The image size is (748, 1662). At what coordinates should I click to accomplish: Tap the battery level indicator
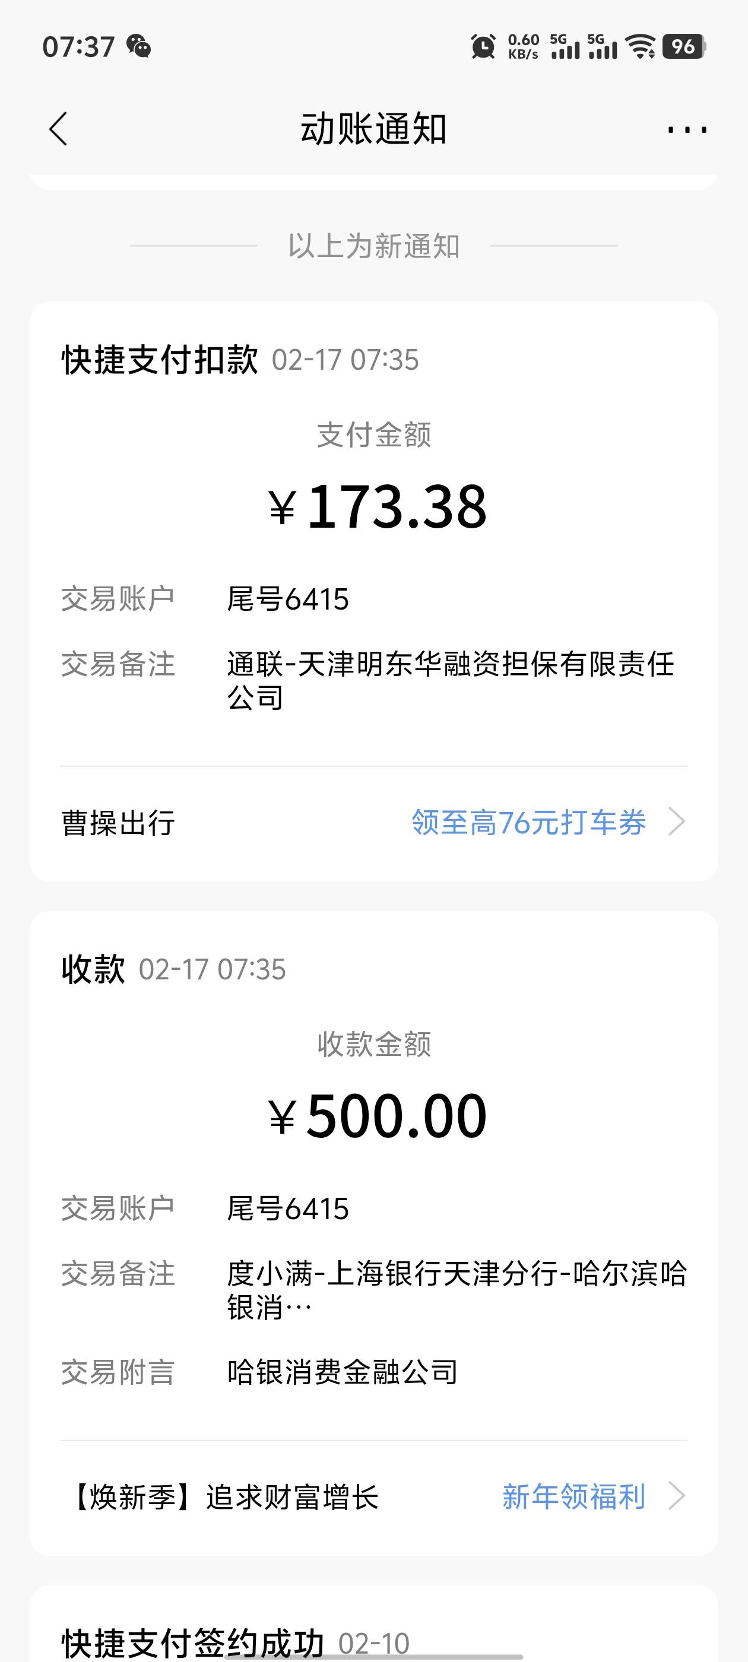[683, 46]
